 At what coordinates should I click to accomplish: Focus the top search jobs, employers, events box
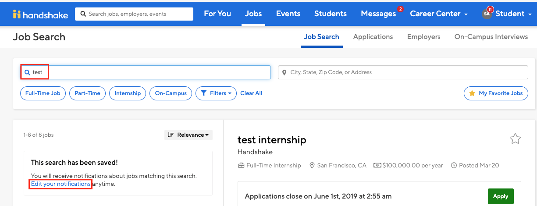[x=134, y=14]
